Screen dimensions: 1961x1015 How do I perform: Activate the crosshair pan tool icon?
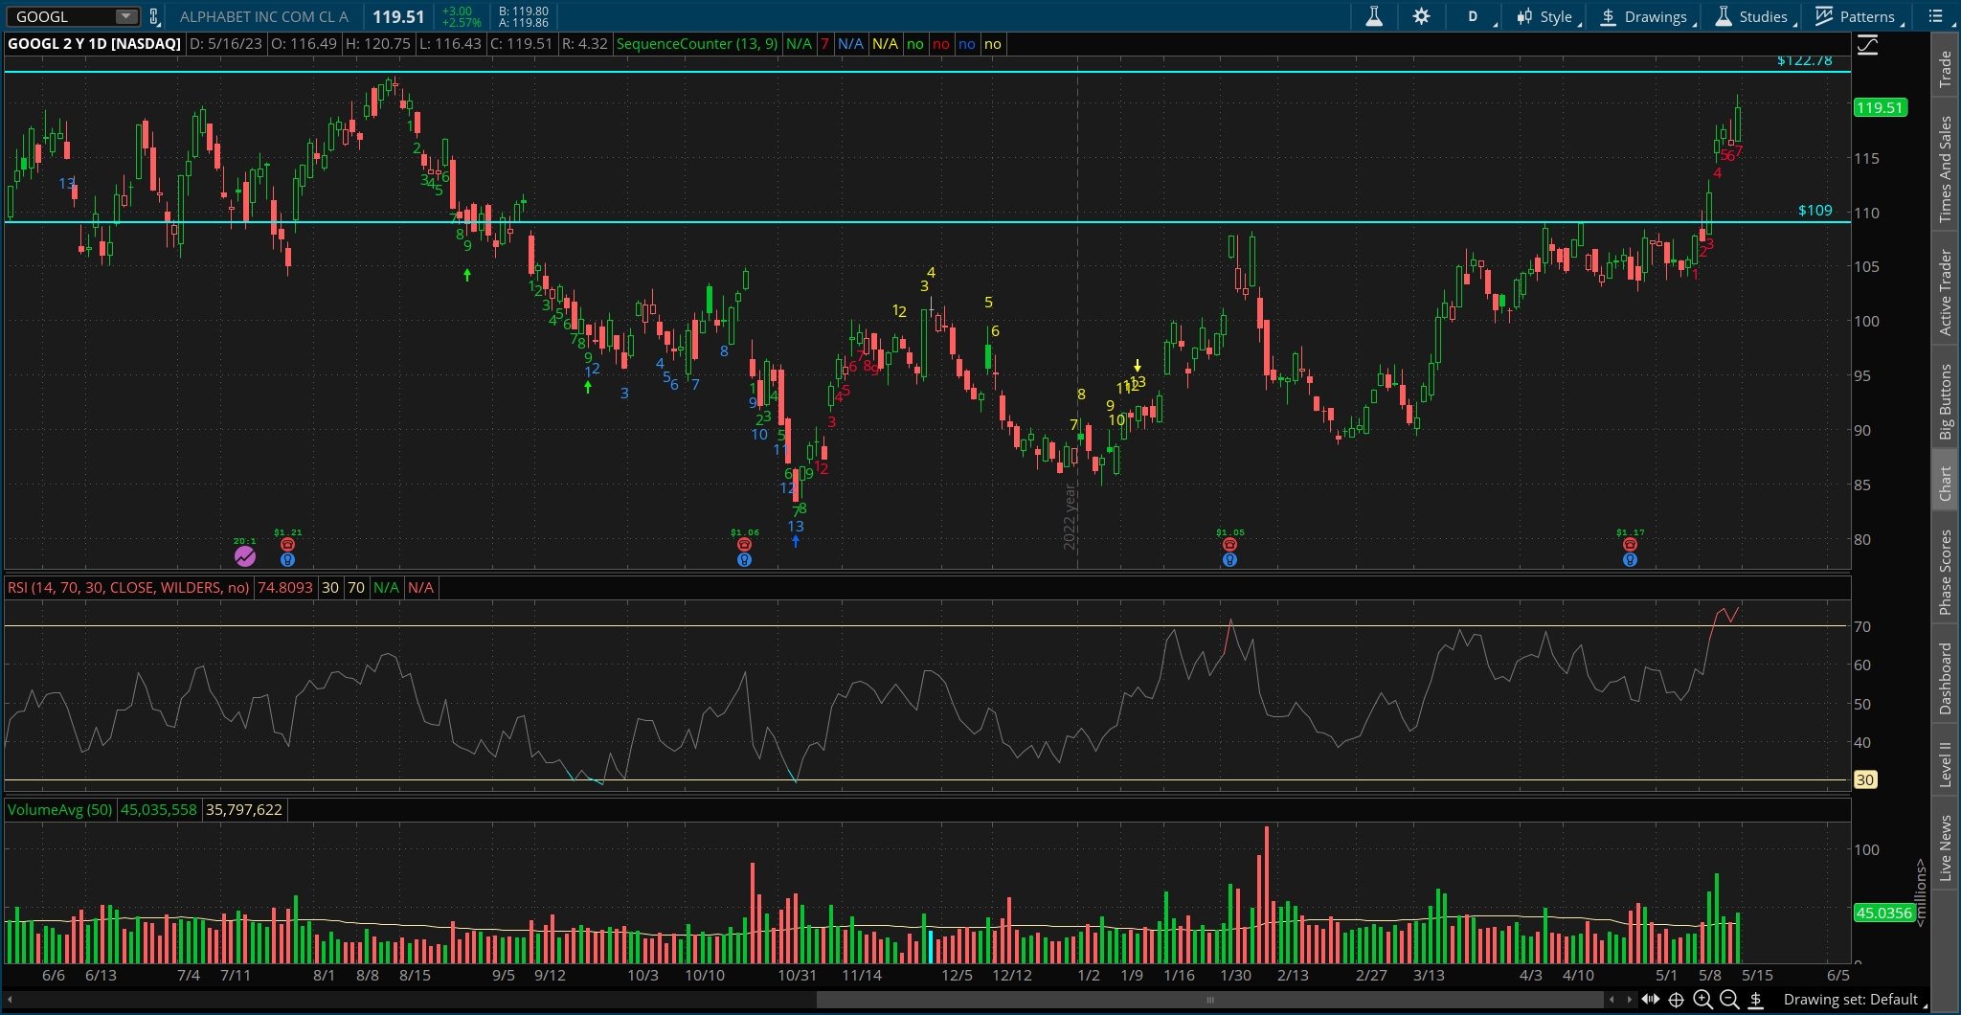pos(1677,1000)
